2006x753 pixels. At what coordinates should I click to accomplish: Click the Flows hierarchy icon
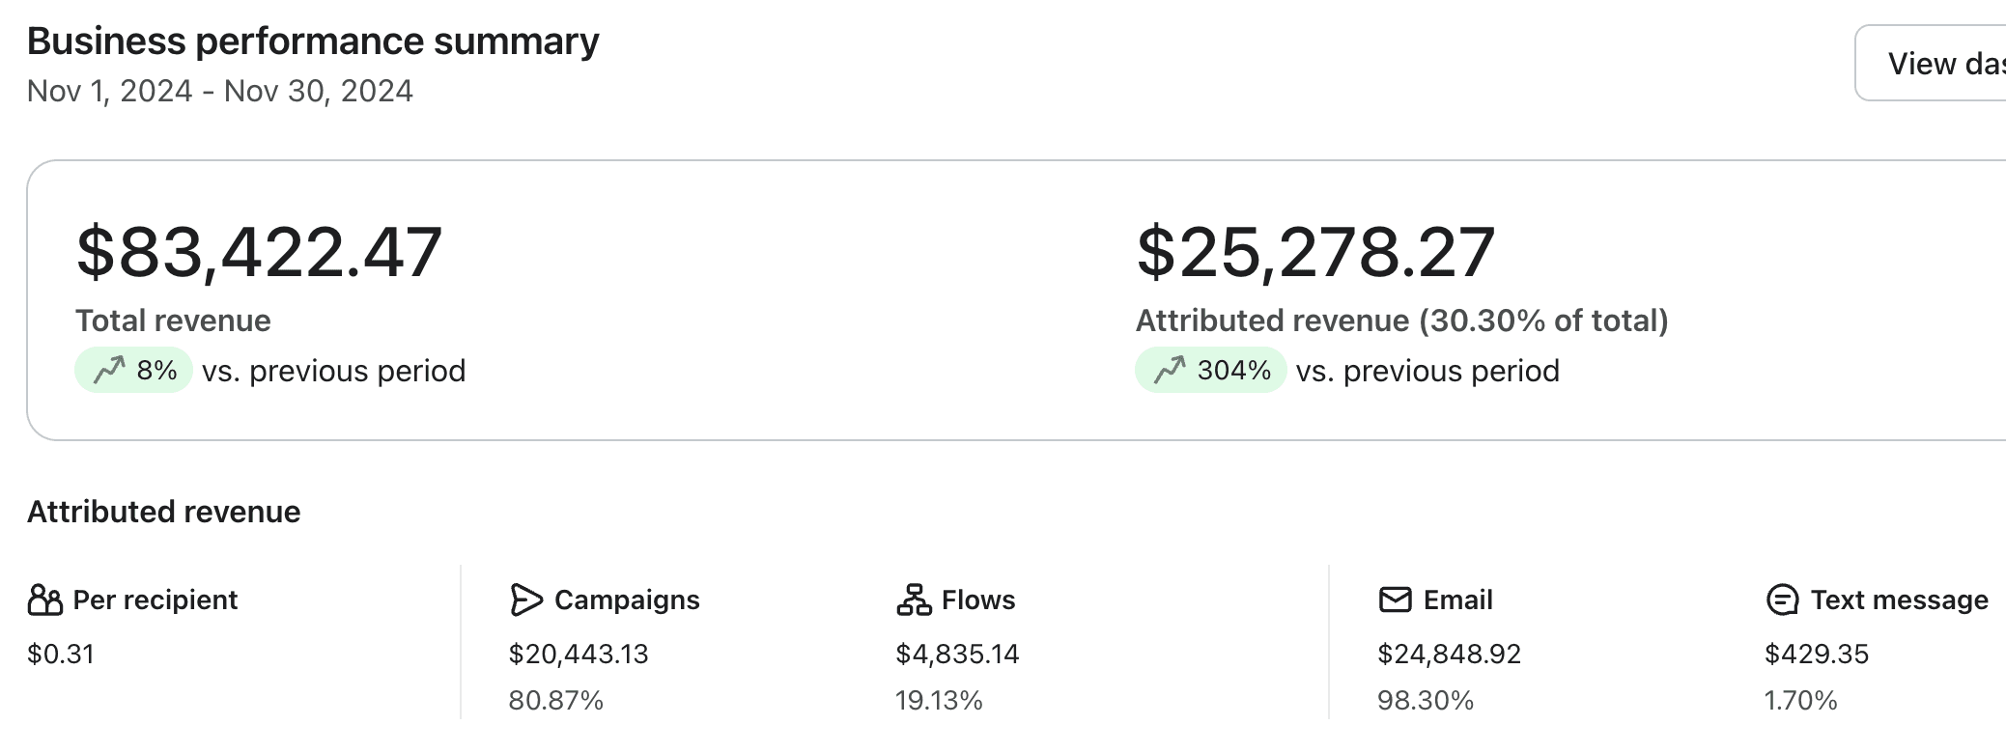tap(913, 600)
